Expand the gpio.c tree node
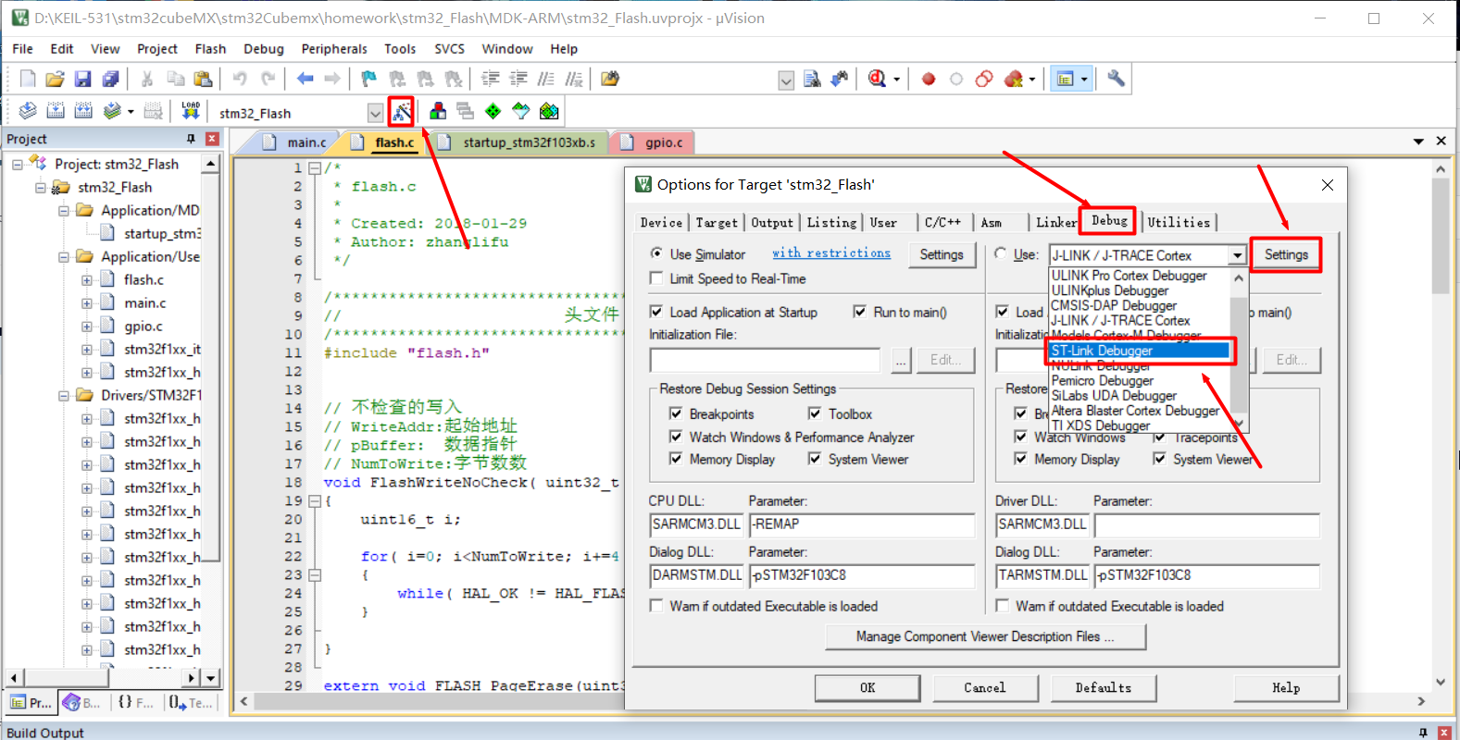Viewport: 1460px width, 740px height. 87,327
